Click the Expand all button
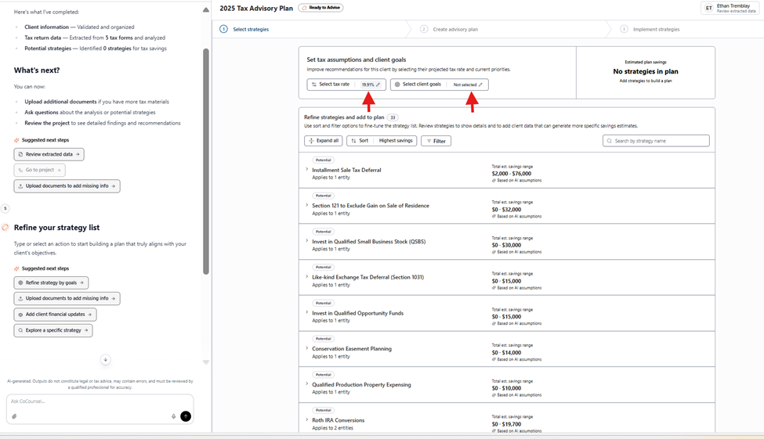The height and width of the screenshot is (439, 764). (x=323, y=141)
